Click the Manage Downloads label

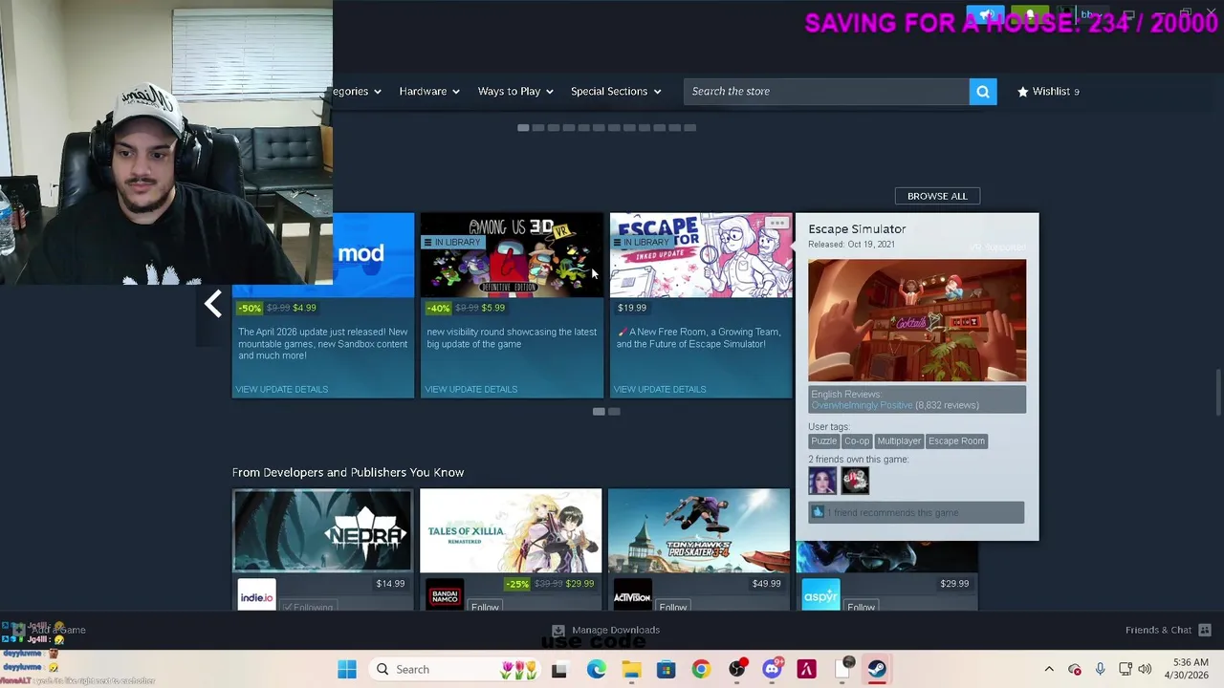point(616,630)
